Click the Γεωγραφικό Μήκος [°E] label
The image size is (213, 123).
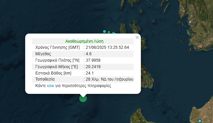56,67
